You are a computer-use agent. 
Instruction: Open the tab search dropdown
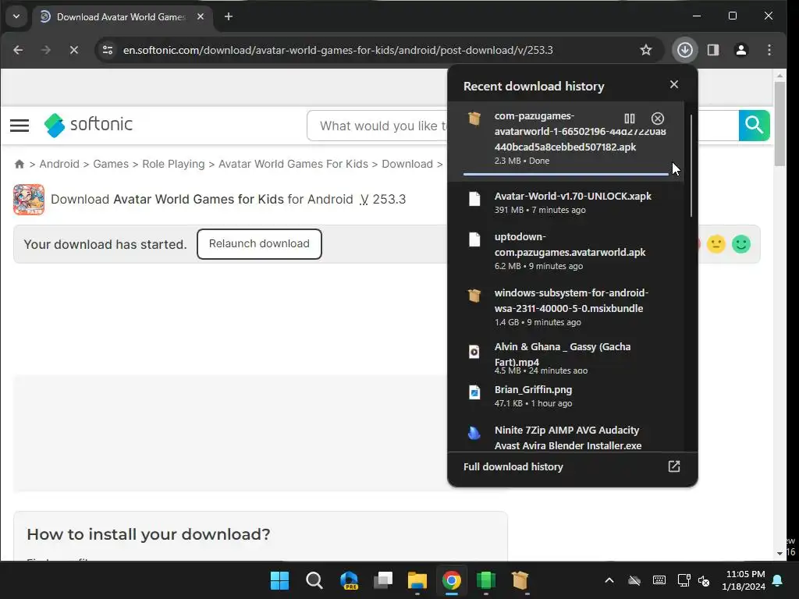(x=16, y=17)
